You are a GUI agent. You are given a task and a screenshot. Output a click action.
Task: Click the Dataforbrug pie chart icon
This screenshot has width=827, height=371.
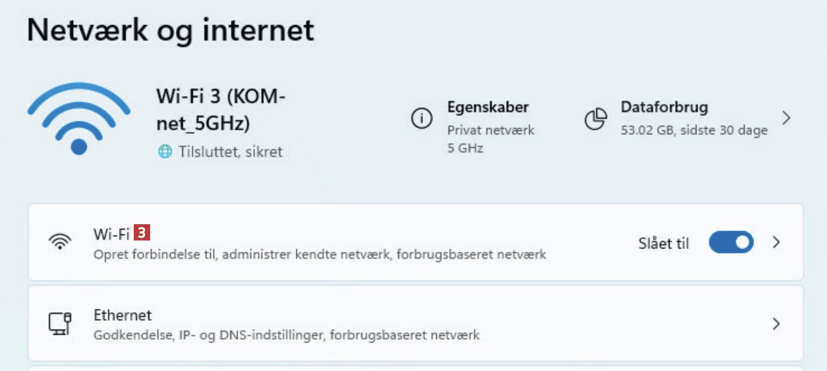click(595, 118)
